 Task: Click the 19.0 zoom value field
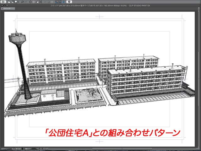pos(13,149)
